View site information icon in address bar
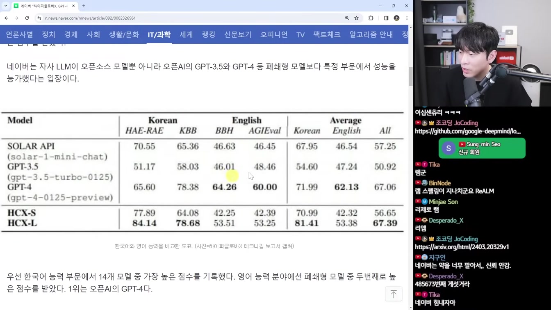This screenshot has width=551, height=310. (39, 18)
